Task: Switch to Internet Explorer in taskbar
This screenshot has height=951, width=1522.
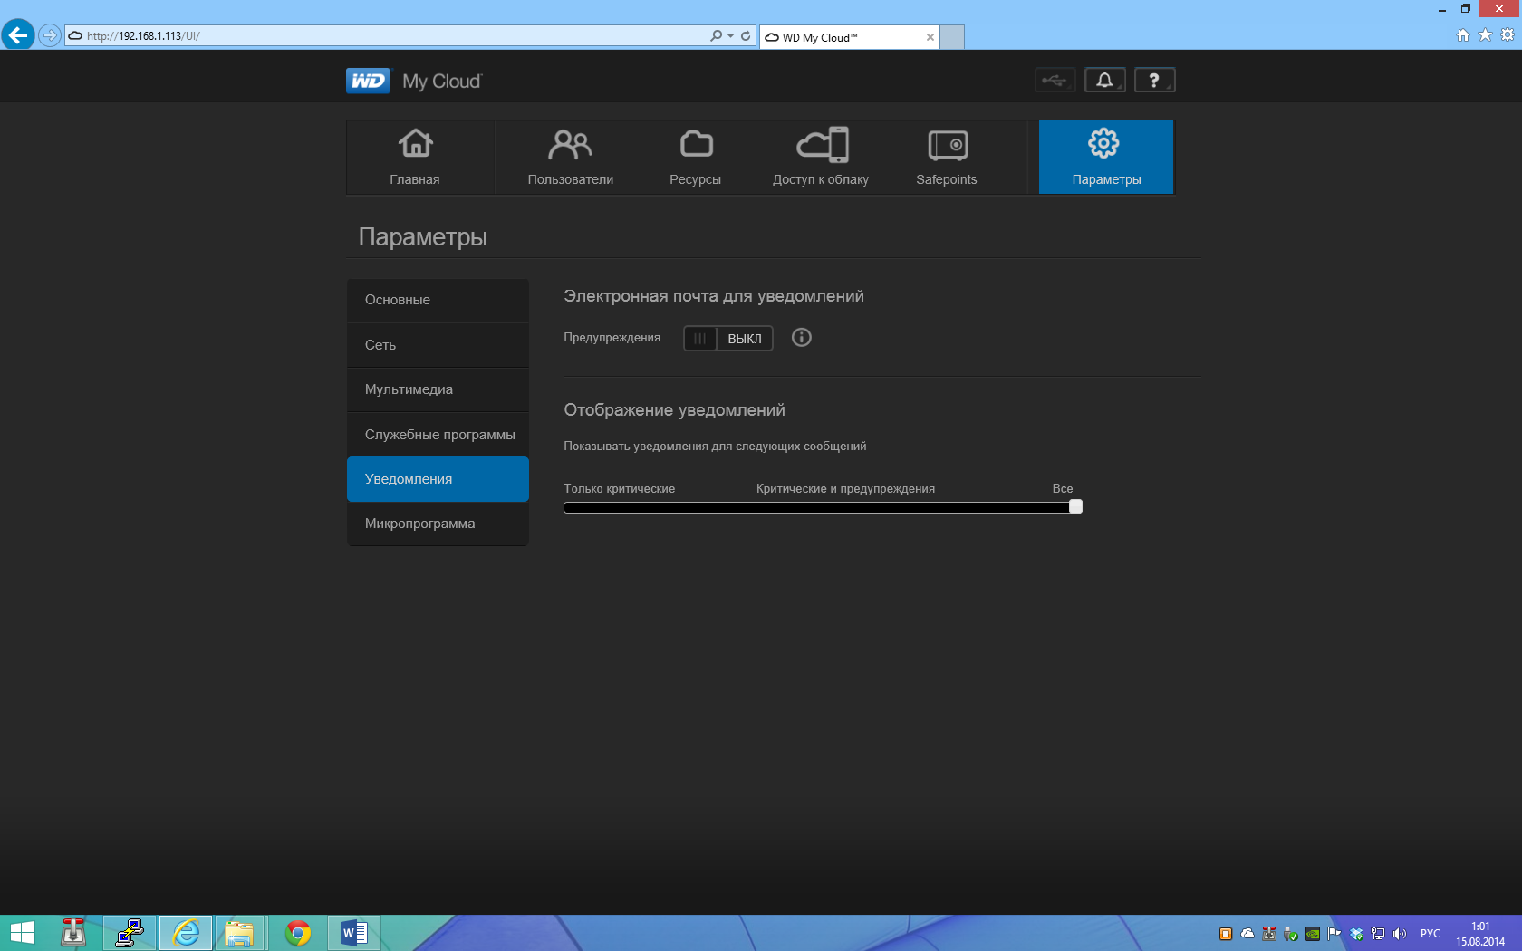Action: click(186, 933)
